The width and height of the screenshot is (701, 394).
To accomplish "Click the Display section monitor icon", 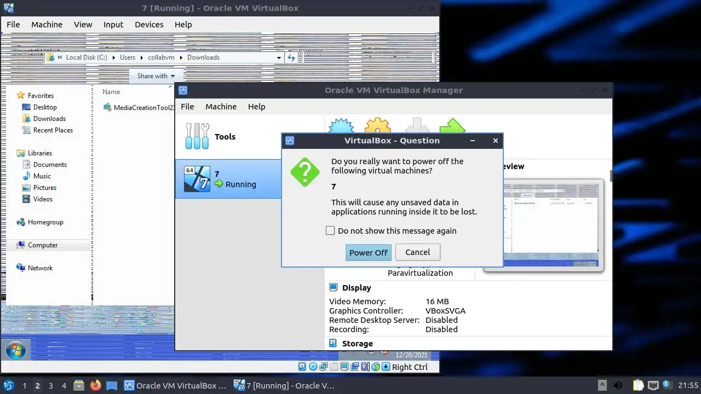I will 333,287.
